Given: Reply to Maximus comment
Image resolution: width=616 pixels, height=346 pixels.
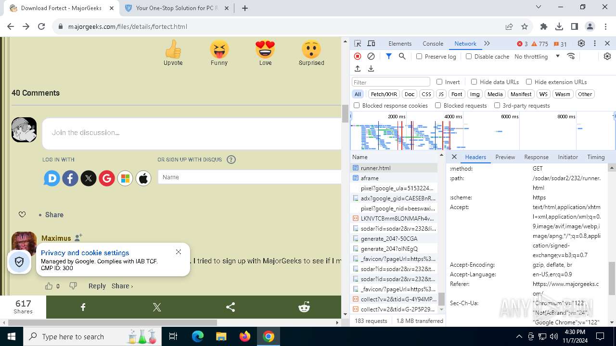Looking at the screenshot, I should 97,286.
